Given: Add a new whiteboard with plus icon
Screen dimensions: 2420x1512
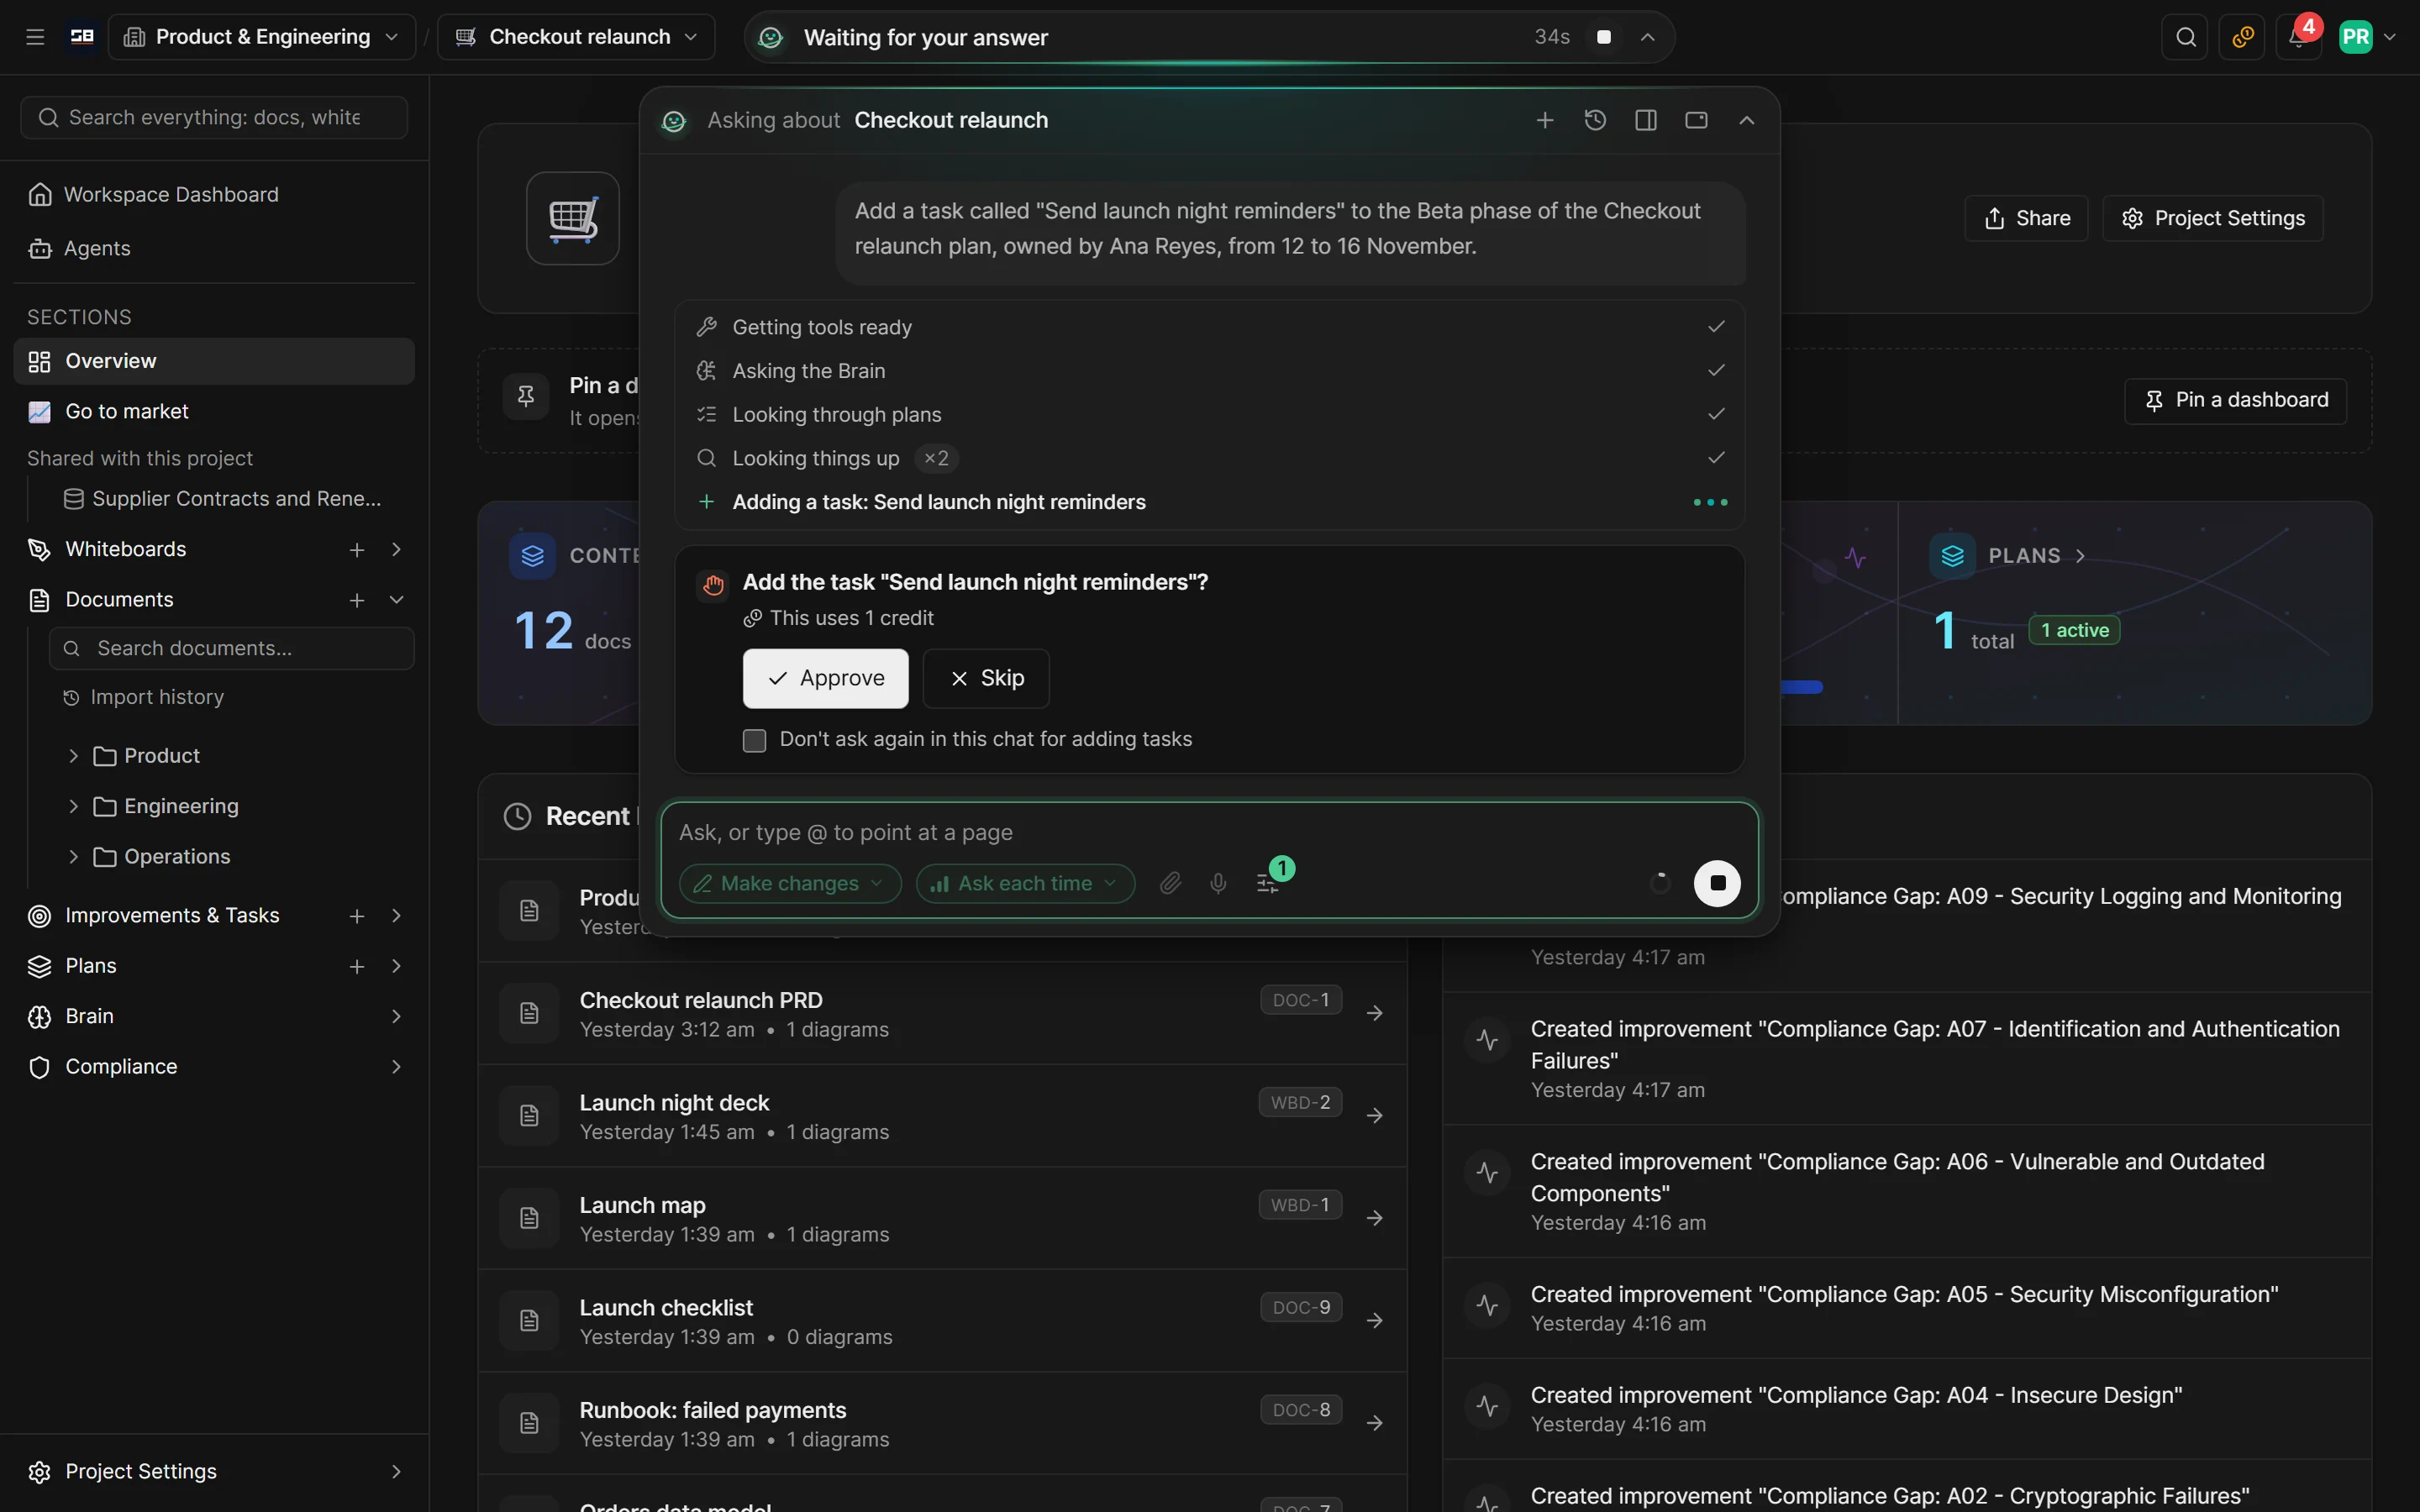Looking at the screenshot, I should (x=356, y=549).
